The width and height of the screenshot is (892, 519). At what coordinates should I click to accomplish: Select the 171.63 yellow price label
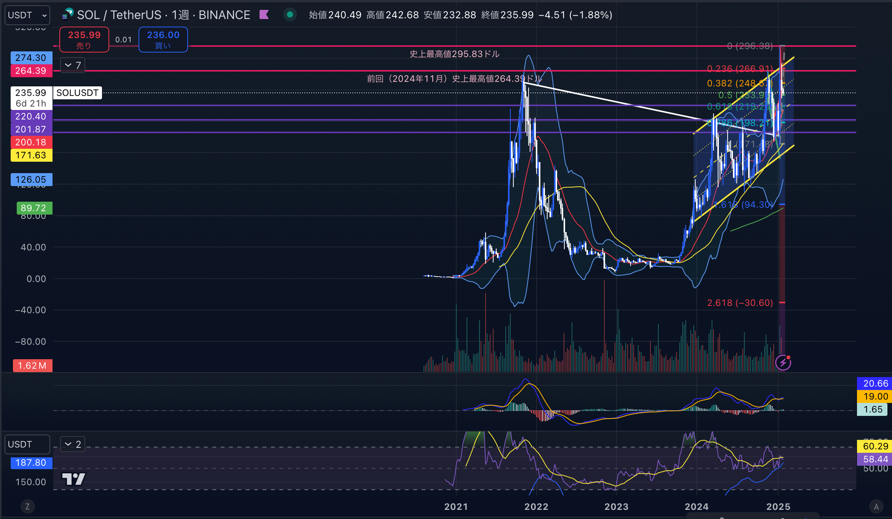[31, 155]
